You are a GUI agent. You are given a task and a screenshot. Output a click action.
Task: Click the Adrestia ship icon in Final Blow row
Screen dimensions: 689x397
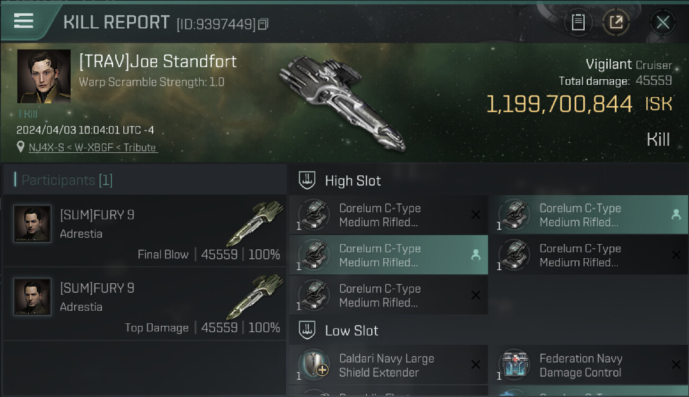click(x=258, y=222)
